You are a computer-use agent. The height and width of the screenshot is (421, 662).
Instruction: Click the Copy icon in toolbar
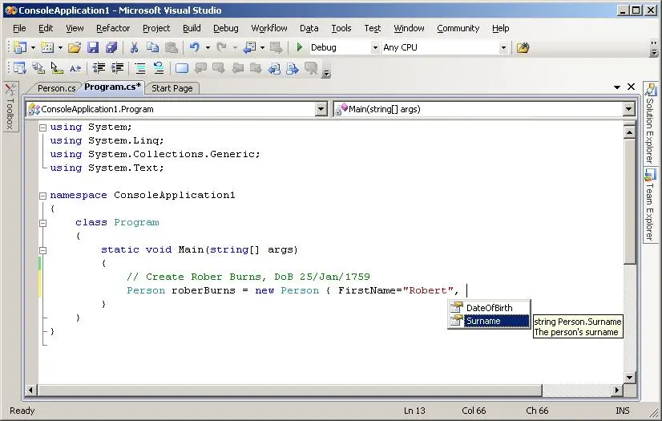coord(152,47)
